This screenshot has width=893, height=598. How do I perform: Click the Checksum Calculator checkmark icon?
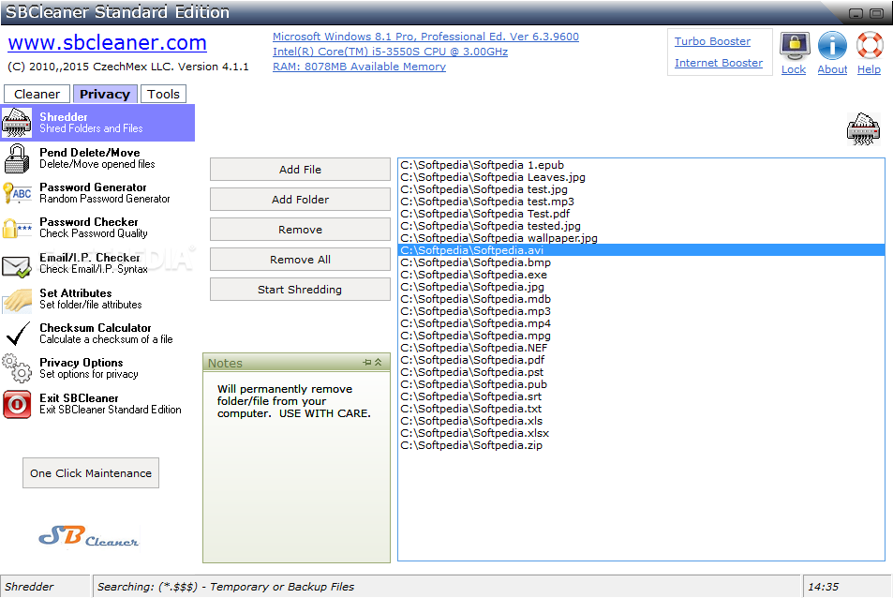pos(18,334)
